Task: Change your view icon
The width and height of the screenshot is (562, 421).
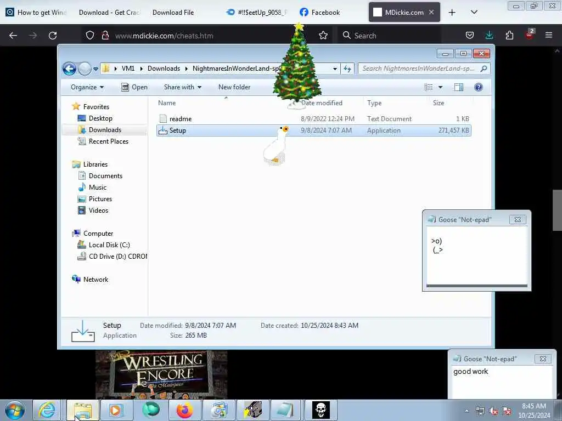Action: click(428, 87)
